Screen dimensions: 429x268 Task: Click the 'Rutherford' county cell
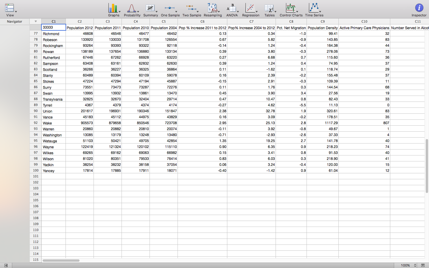[x=54, y=57]
